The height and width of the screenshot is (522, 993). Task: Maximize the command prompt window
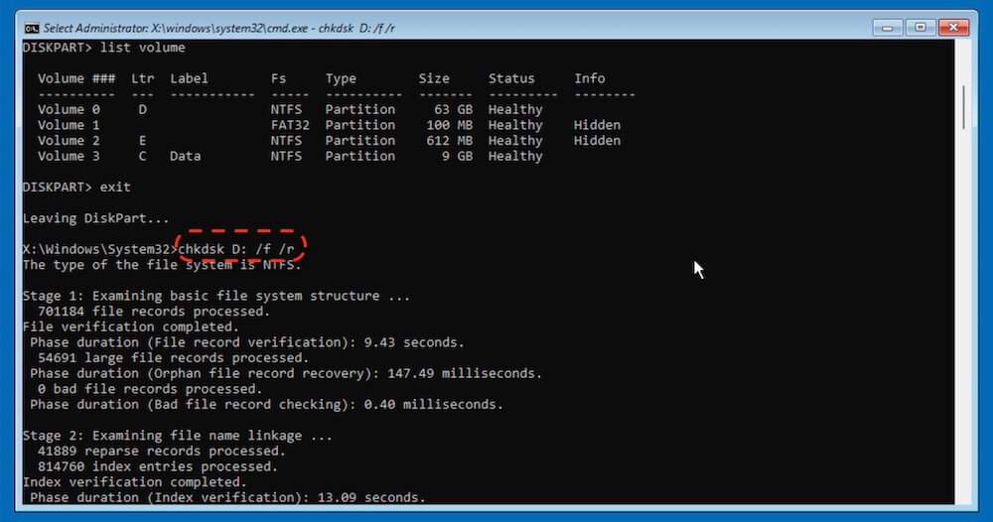[x=920, y=27]
